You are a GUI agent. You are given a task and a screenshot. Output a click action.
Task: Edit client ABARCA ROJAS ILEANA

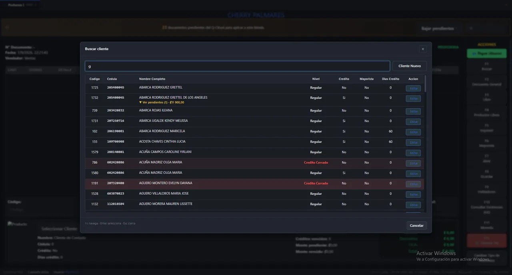[x=413, y=111]
